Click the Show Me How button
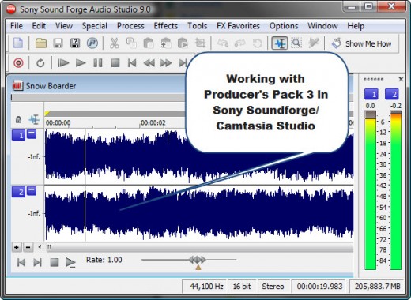Screen dimensions: 411x300 click(x=362, y=43)
